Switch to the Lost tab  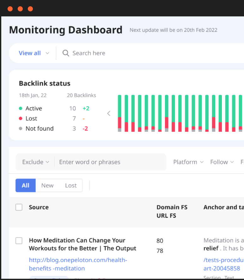(71, 185)
